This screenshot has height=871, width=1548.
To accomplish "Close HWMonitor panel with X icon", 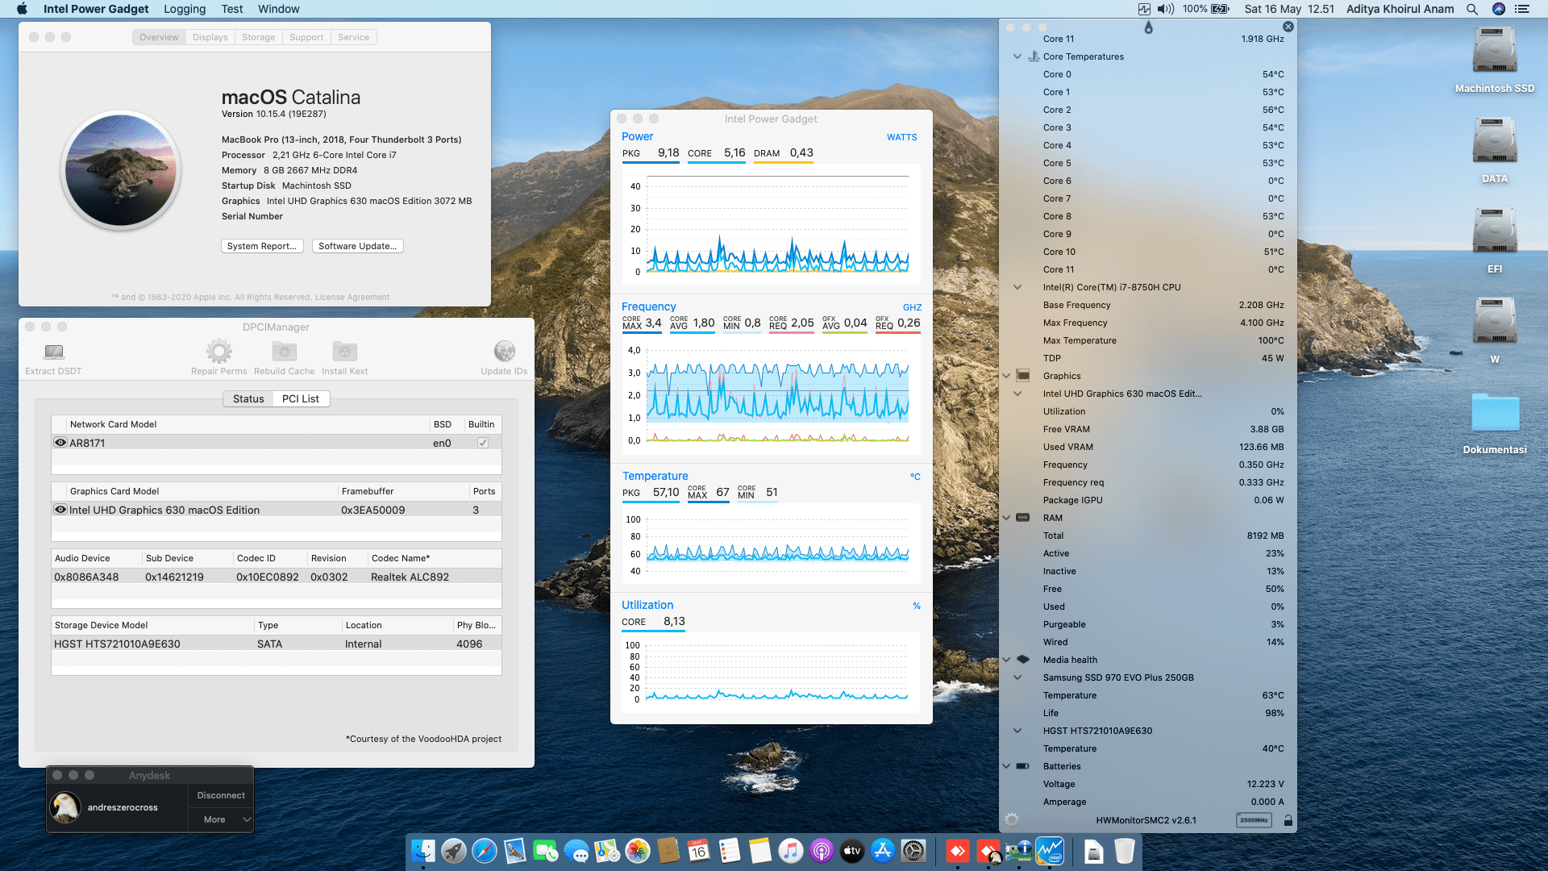I will tap(1288, 27).
